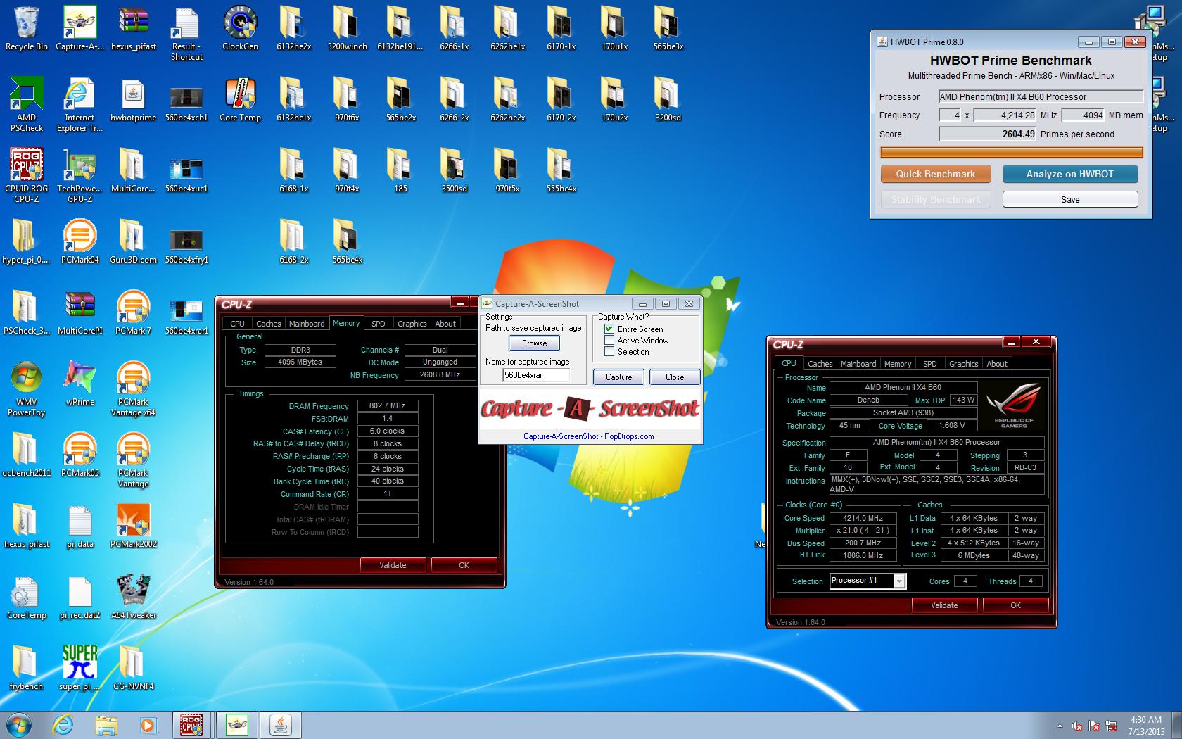Open Memory tab in right CPU-Z window

[897, 364]
